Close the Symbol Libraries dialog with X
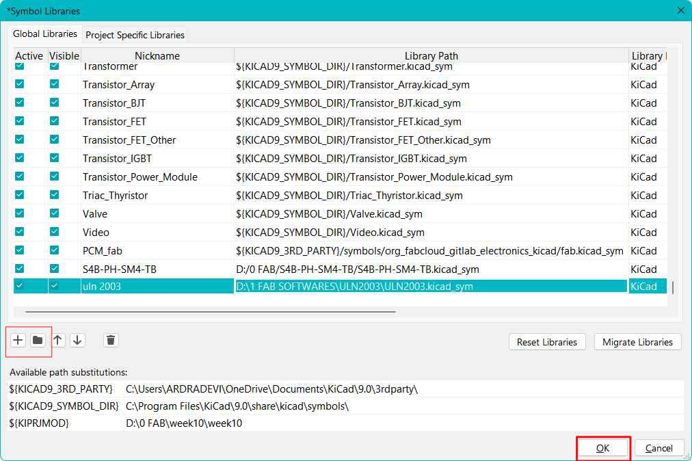The width and height of the screenshot is (692, 461). point(681,10)
